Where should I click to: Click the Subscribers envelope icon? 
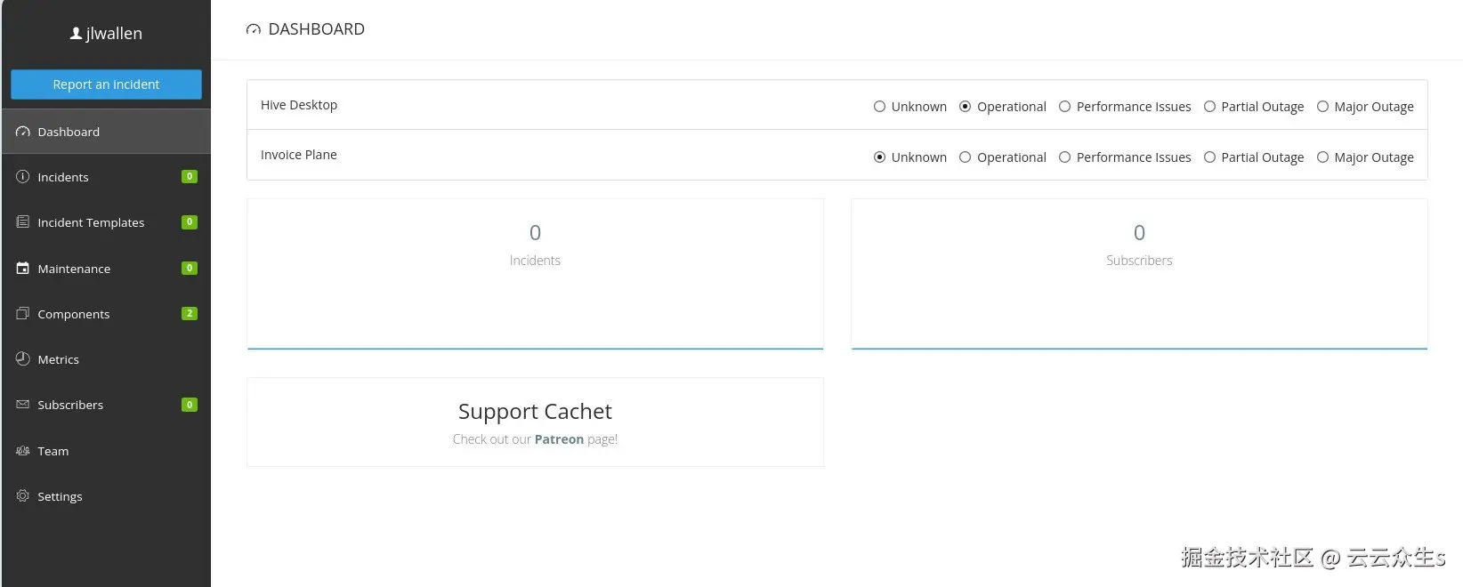pyautogui.click(x=23, y=405)
